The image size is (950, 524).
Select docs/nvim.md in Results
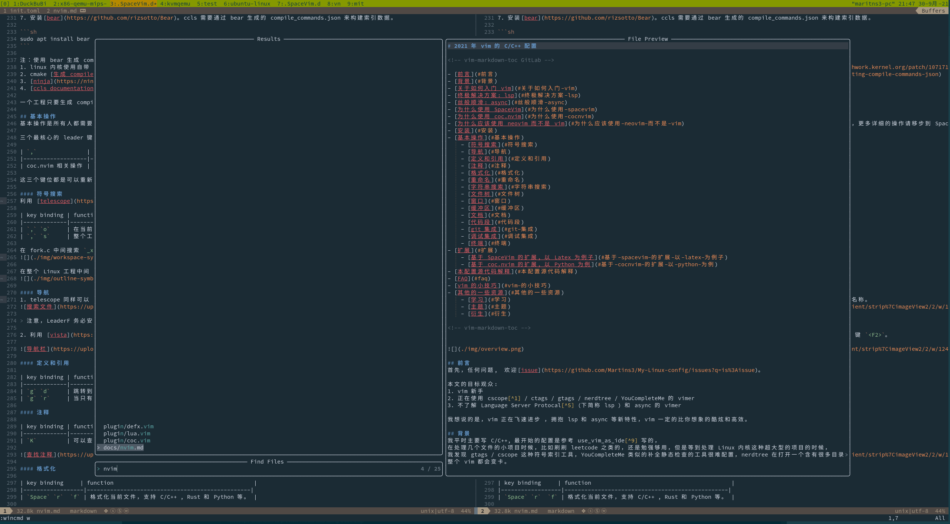(124, 448)
